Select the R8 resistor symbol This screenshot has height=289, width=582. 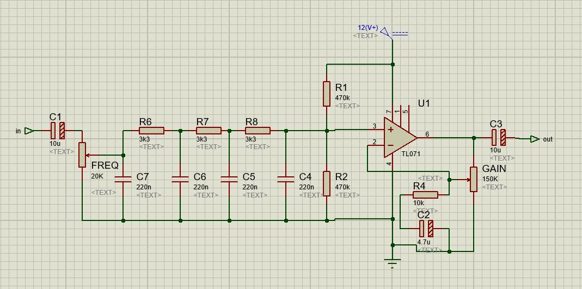click(258, 131)
